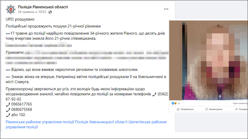Click the Подобається button label

pos(187,109)
